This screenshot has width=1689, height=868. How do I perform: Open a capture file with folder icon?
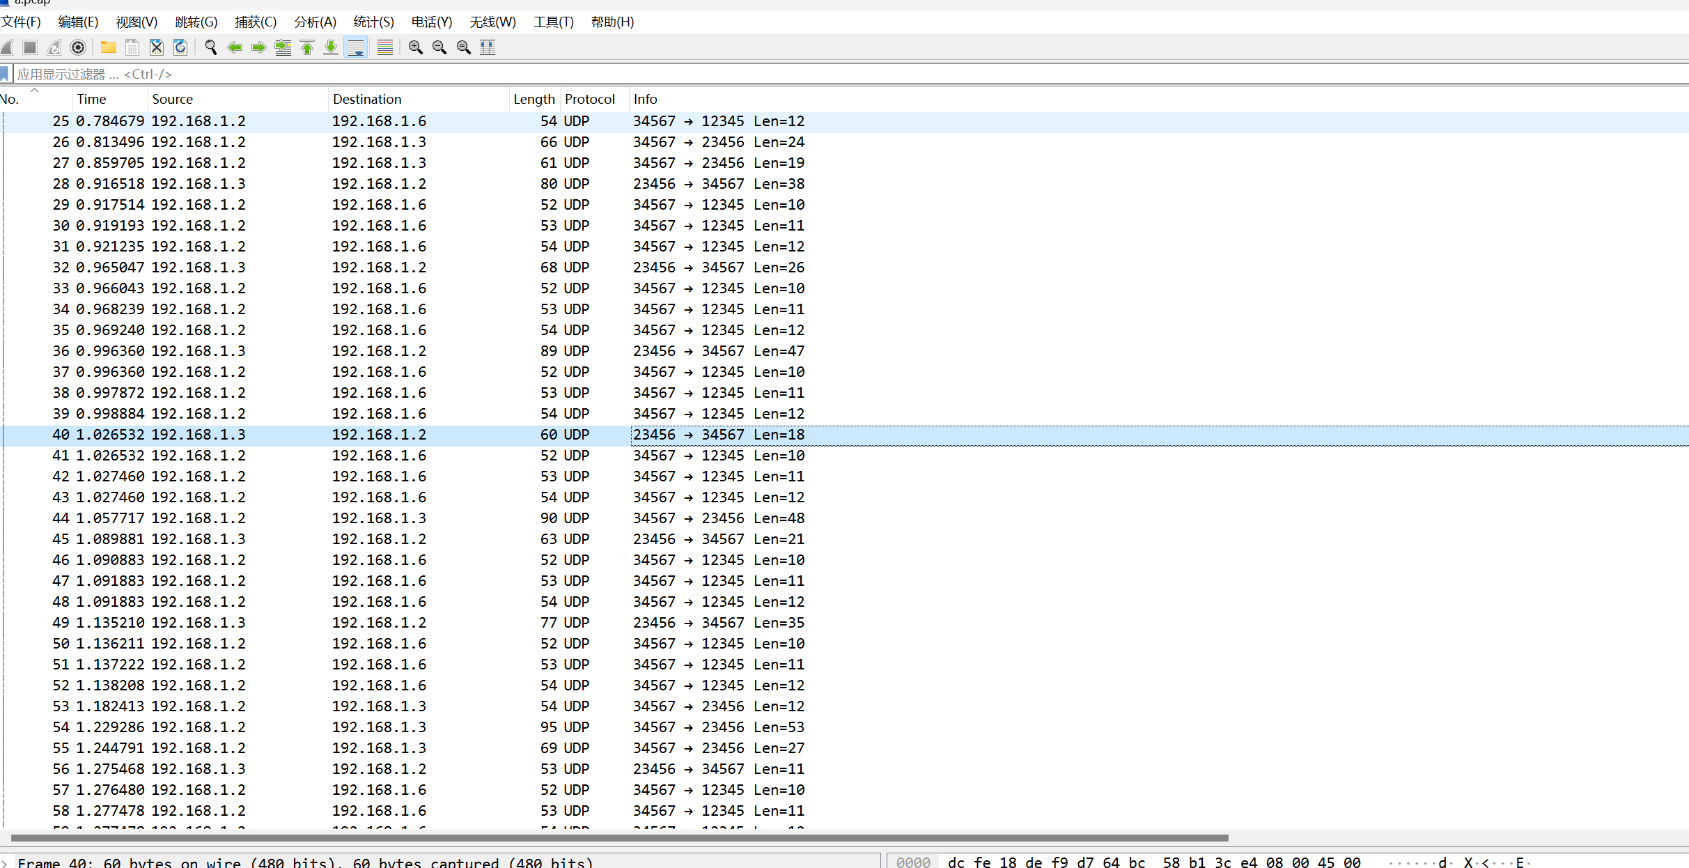108,47
